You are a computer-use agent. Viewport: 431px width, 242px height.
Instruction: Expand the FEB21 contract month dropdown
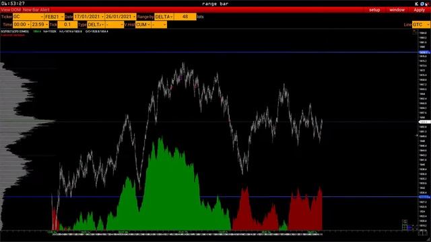(54, 17)
